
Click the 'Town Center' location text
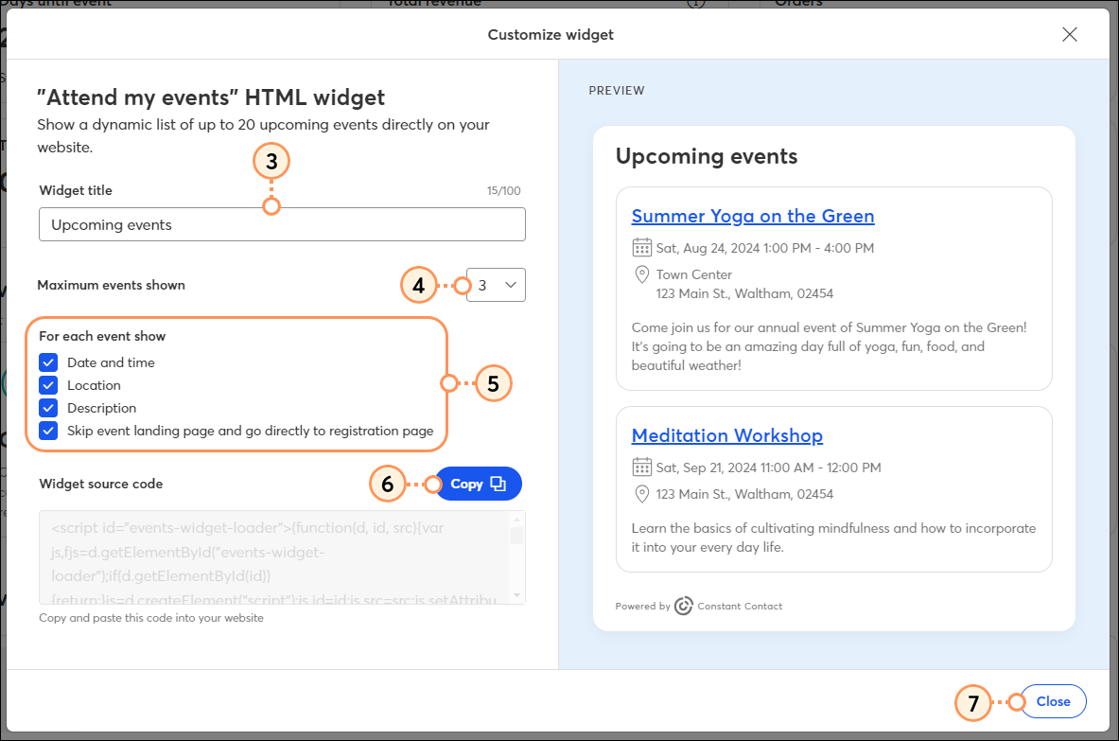tap(694, 274)
